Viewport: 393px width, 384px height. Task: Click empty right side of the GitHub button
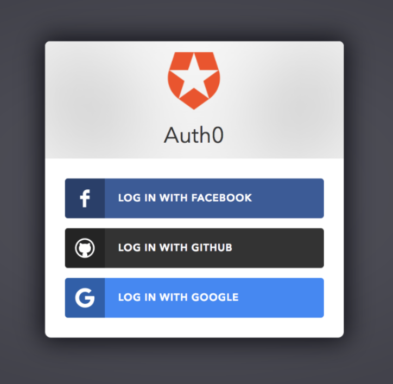[278, 248]
